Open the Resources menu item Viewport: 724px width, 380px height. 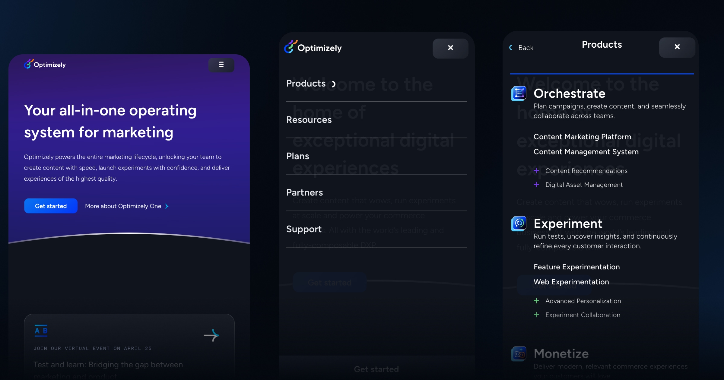point(309,119)
